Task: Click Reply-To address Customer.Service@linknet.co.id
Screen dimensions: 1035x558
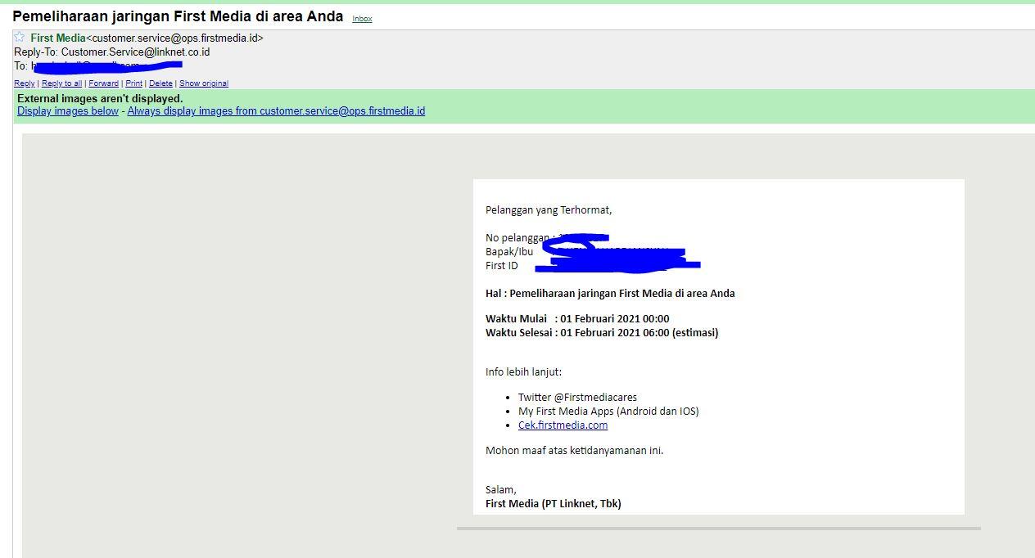Action: pos(135,52)
